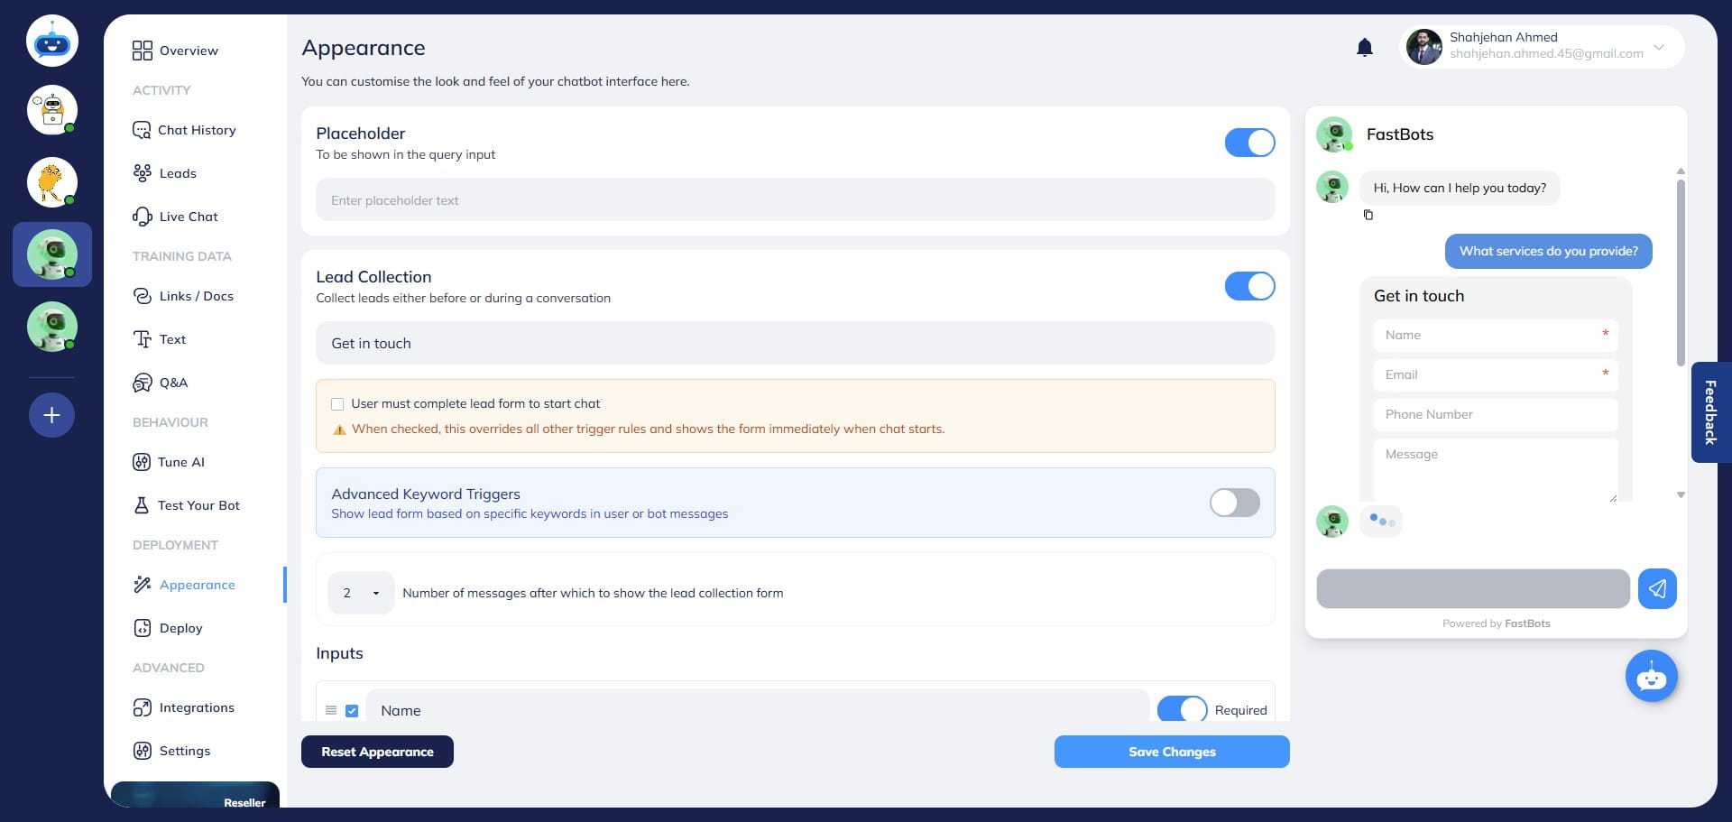Open Test Your Bot
This screenshot has height=822, width=1732.
tap(198, 505)
